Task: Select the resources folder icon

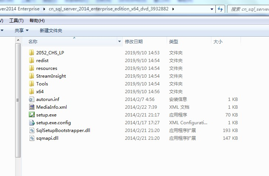Action: (31, 68)
